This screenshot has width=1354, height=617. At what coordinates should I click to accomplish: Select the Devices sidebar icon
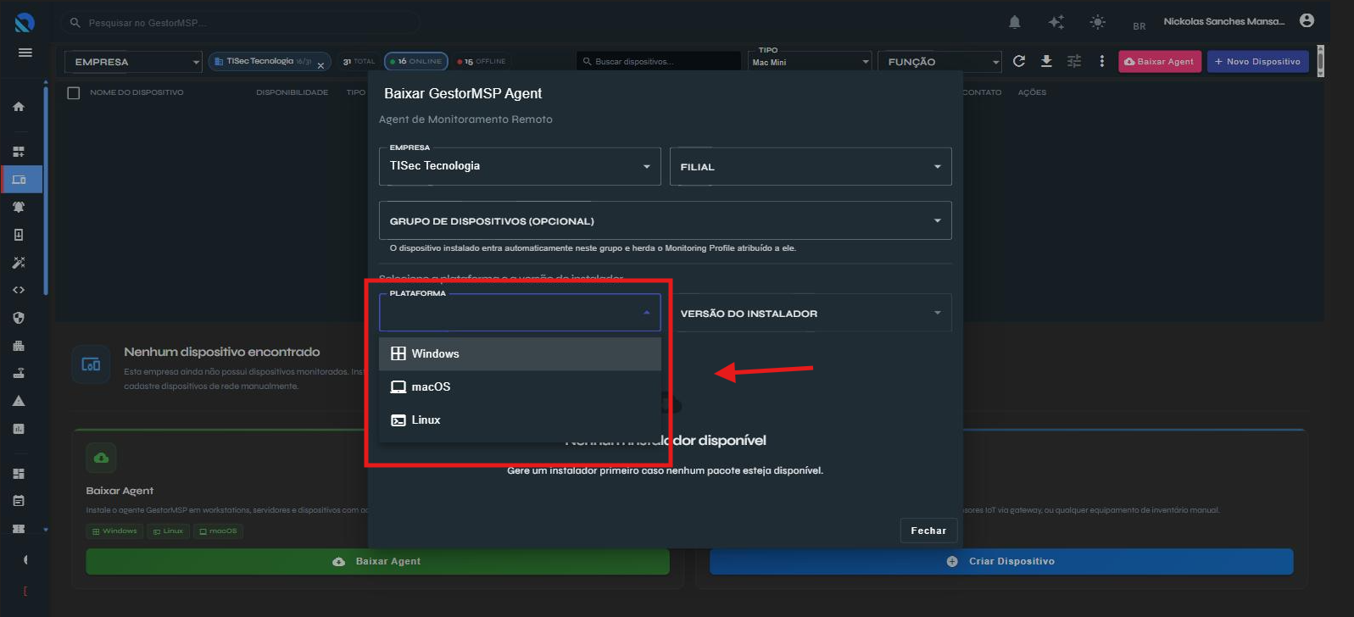point(19,180)
